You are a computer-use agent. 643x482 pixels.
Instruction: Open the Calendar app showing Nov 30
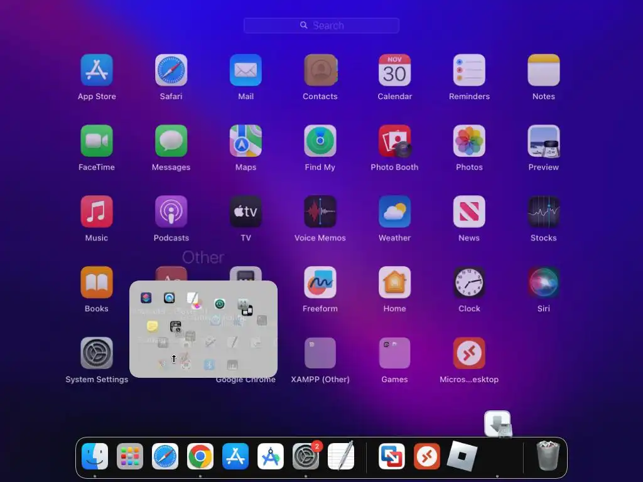click(394, 70)
